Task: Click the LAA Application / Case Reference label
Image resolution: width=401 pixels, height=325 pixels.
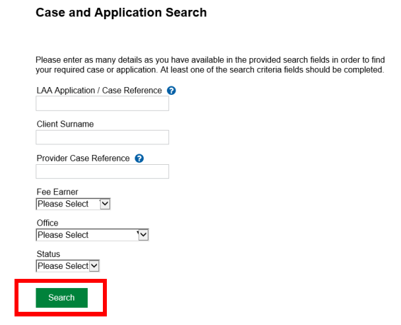Action: pos(99,91)
